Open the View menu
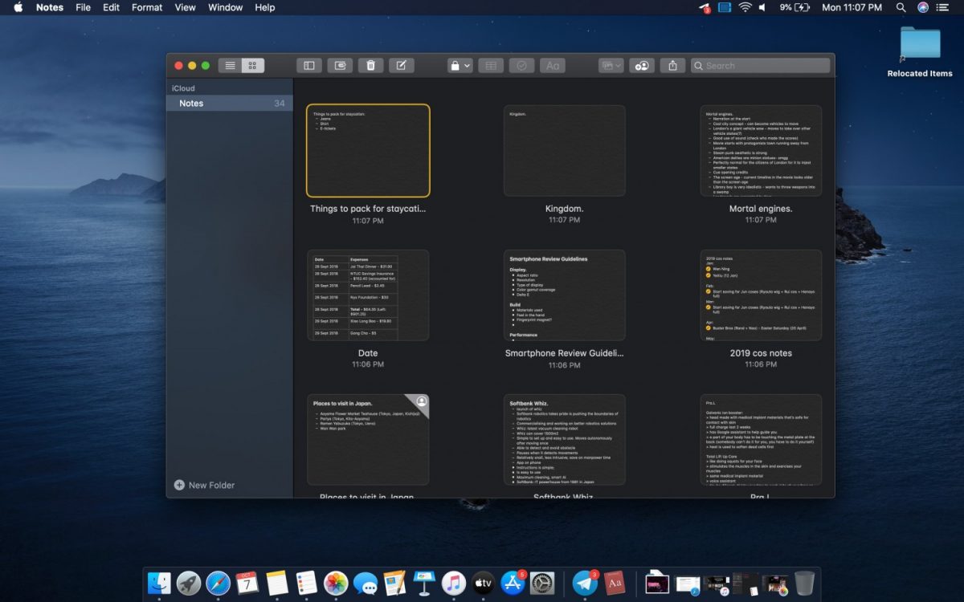 [x=185, y=7]
